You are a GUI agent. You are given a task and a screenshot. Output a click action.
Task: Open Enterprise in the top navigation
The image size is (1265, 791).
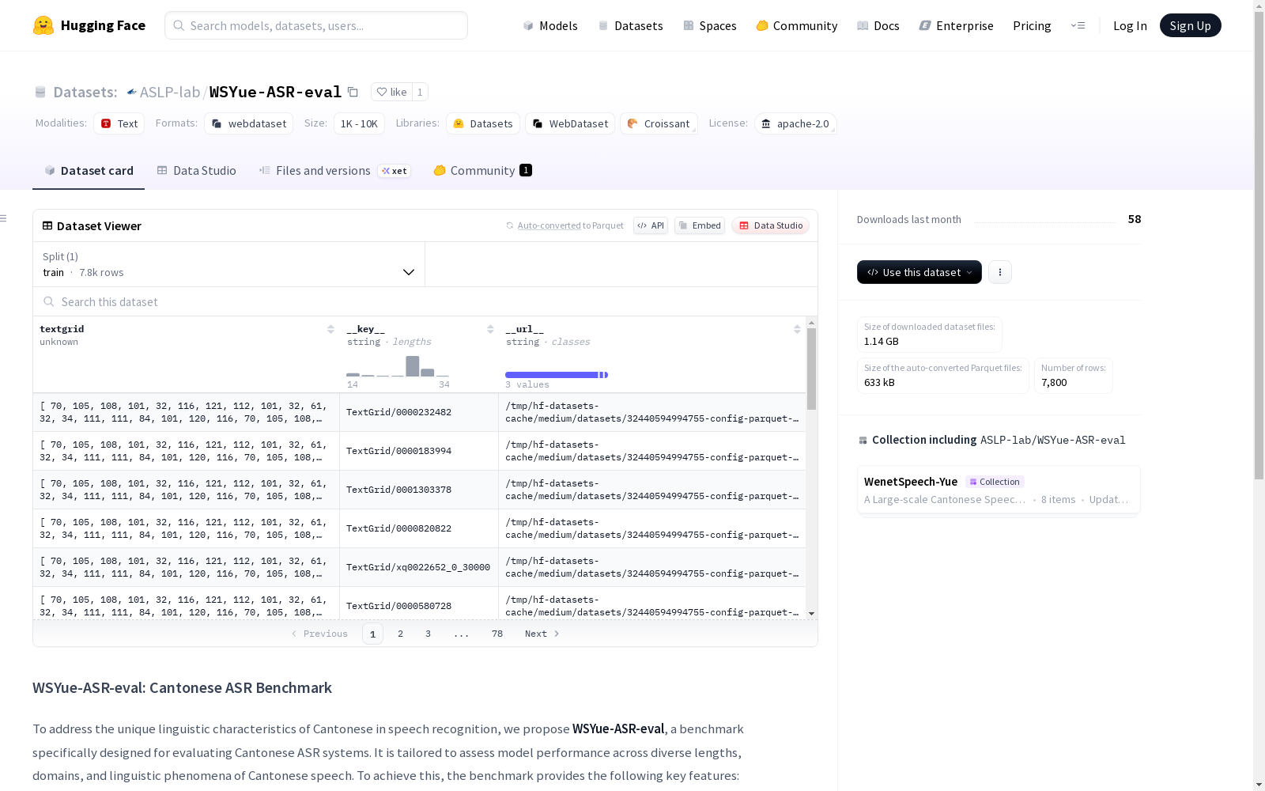pyautogui.click(x=957, y=25)
